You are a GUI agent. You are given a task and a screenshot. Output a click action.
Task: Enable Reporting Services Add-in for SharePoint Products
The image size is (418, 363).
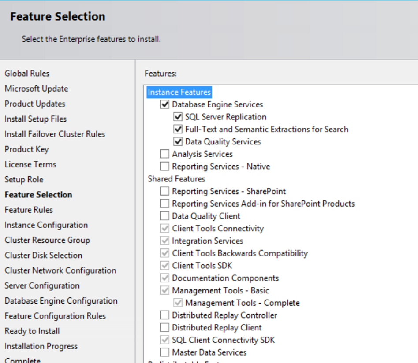pos(165,204)
